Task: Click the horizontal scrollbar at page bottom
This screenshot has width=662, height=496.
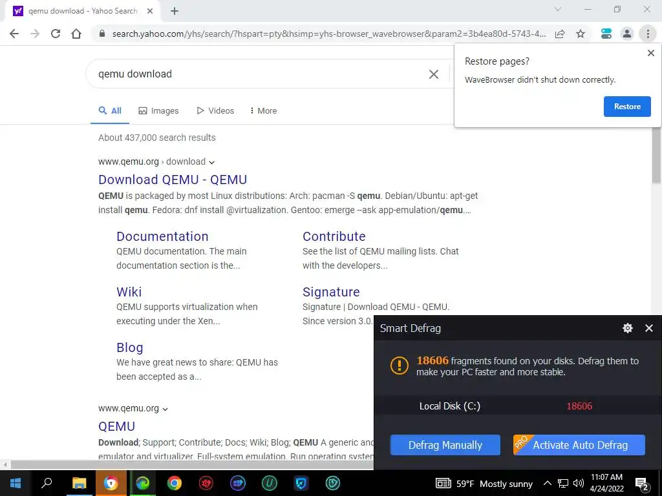Action: [x=192, y=465]
